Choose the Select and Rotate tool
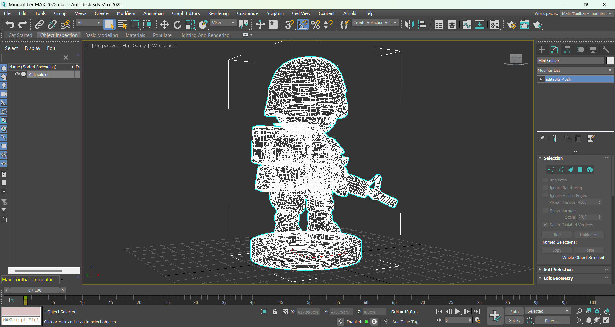The image size is (615, 327). pos(177,25)
